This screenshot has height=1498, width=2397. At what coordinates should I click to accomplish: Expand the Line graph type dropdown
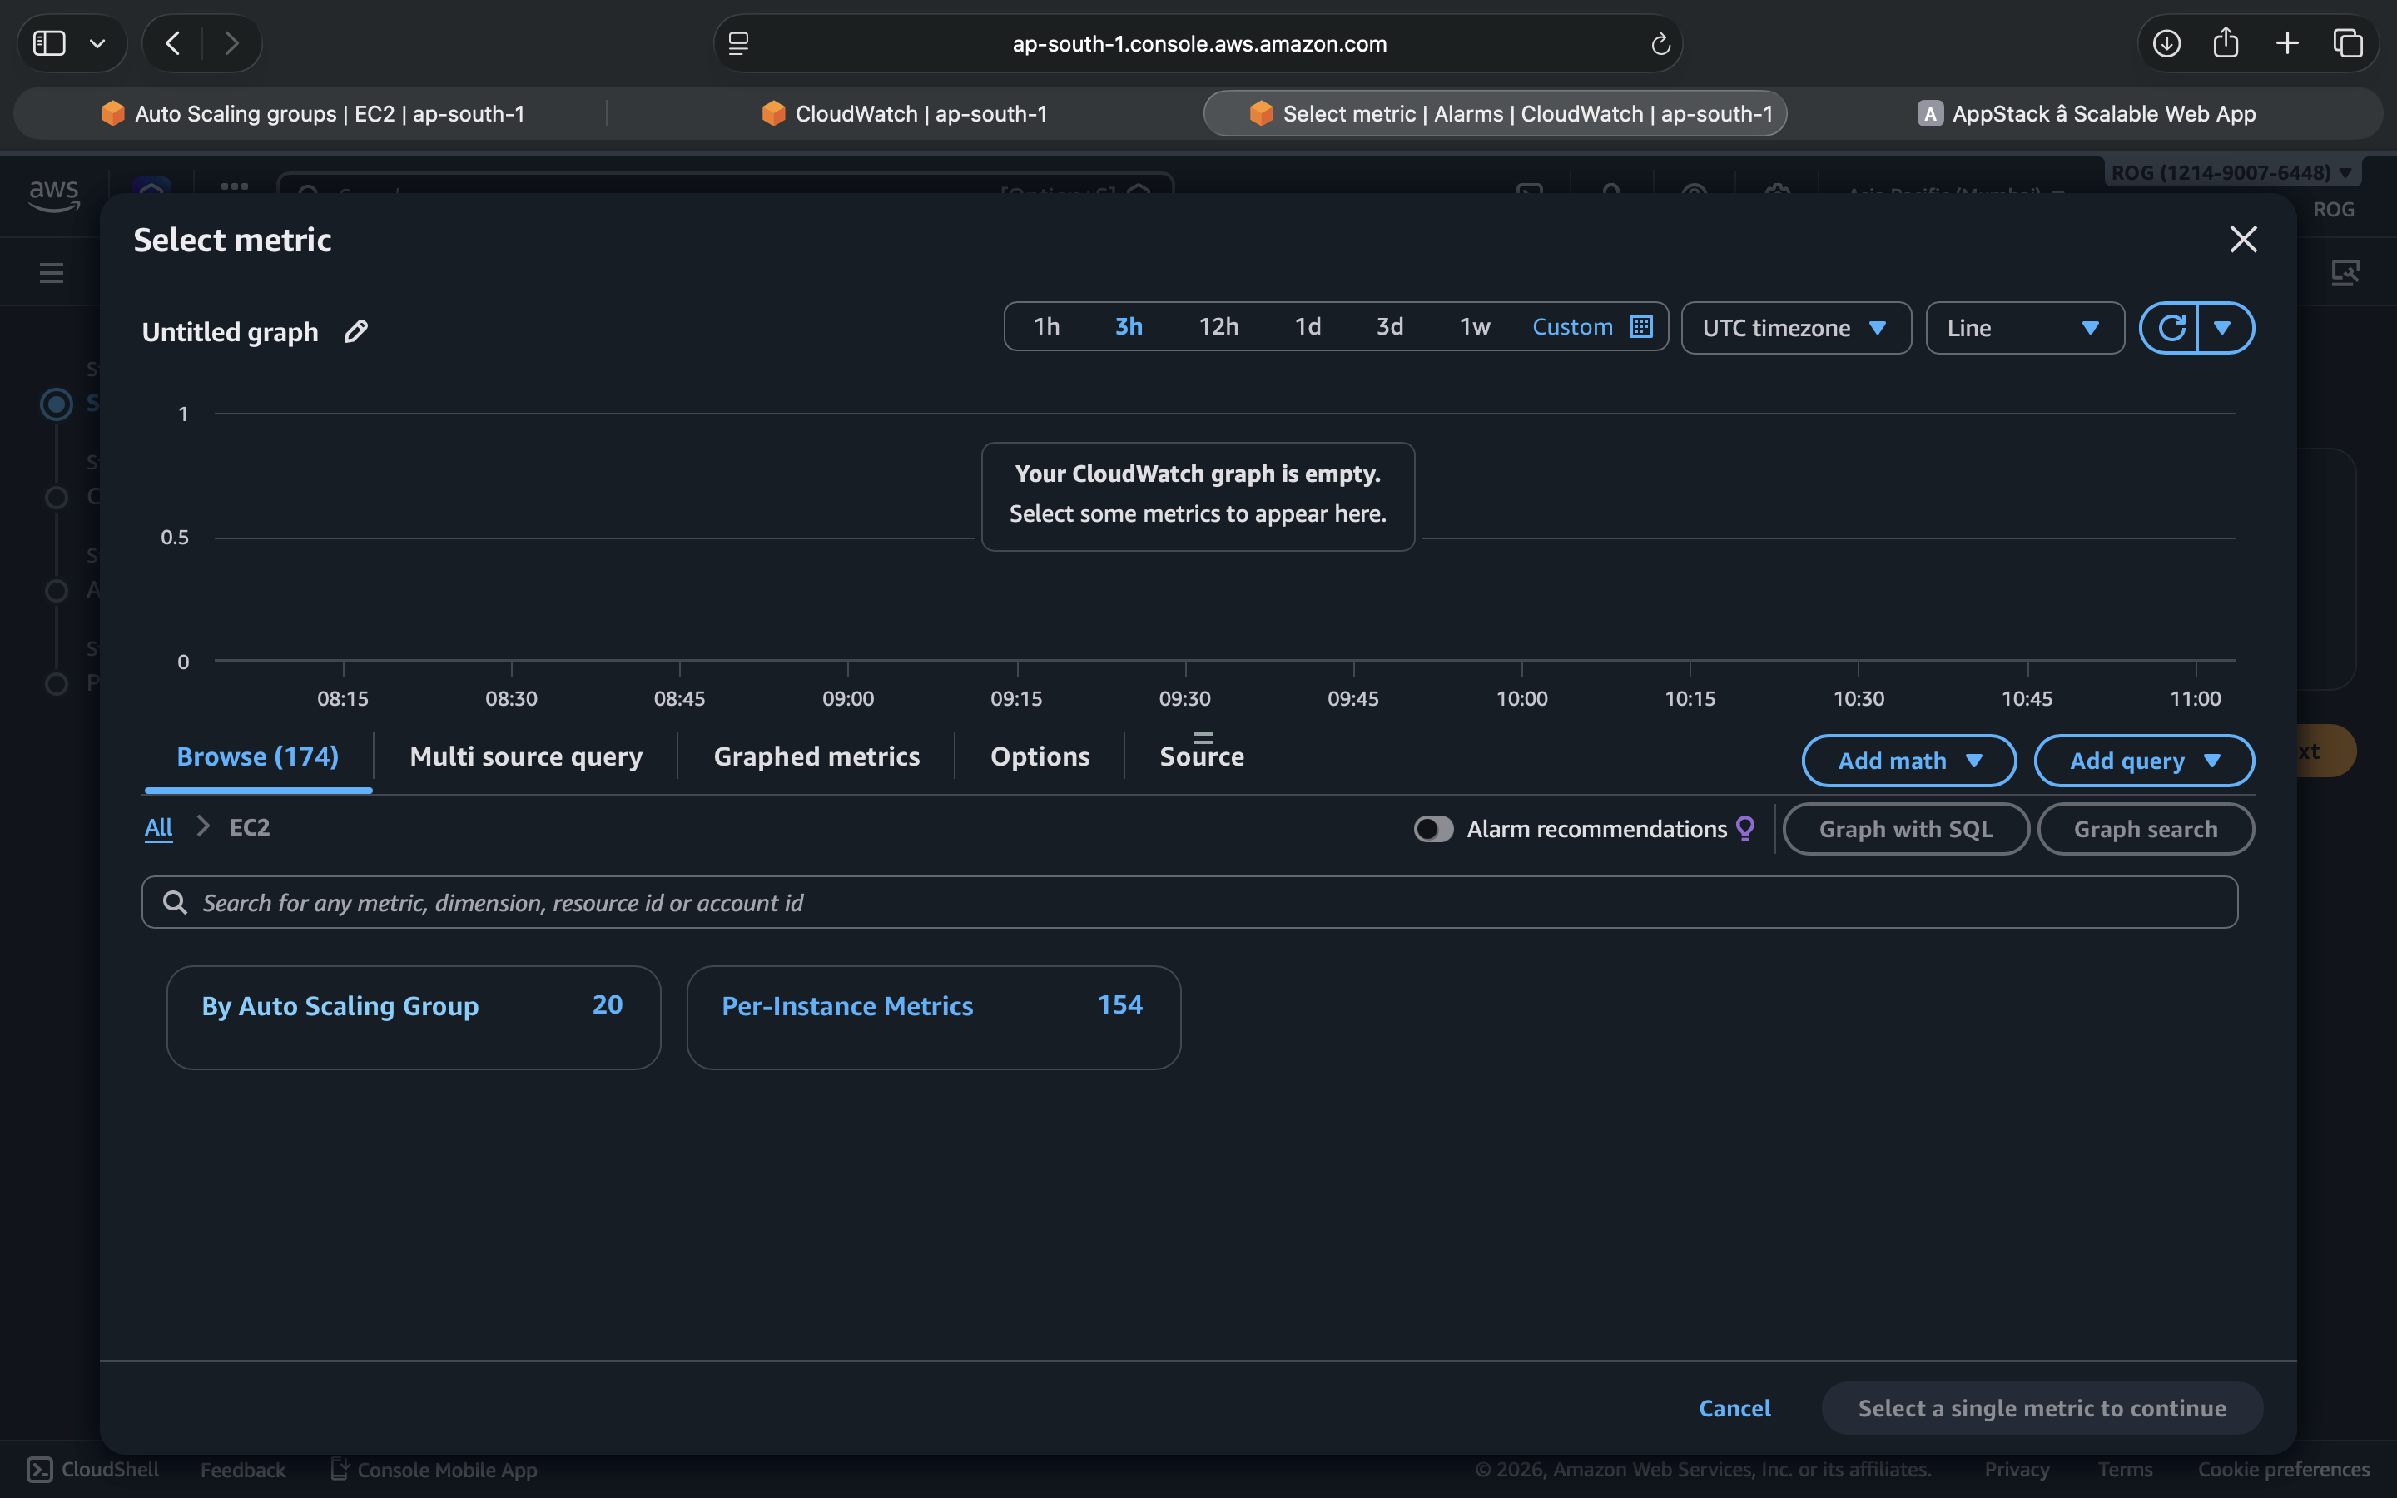point(2023,328)
